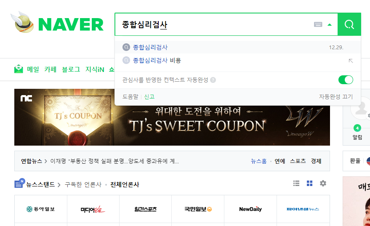Switch Newsstand to grid view
This screenshot has height=226, width=370.
[x=309, y=183]
